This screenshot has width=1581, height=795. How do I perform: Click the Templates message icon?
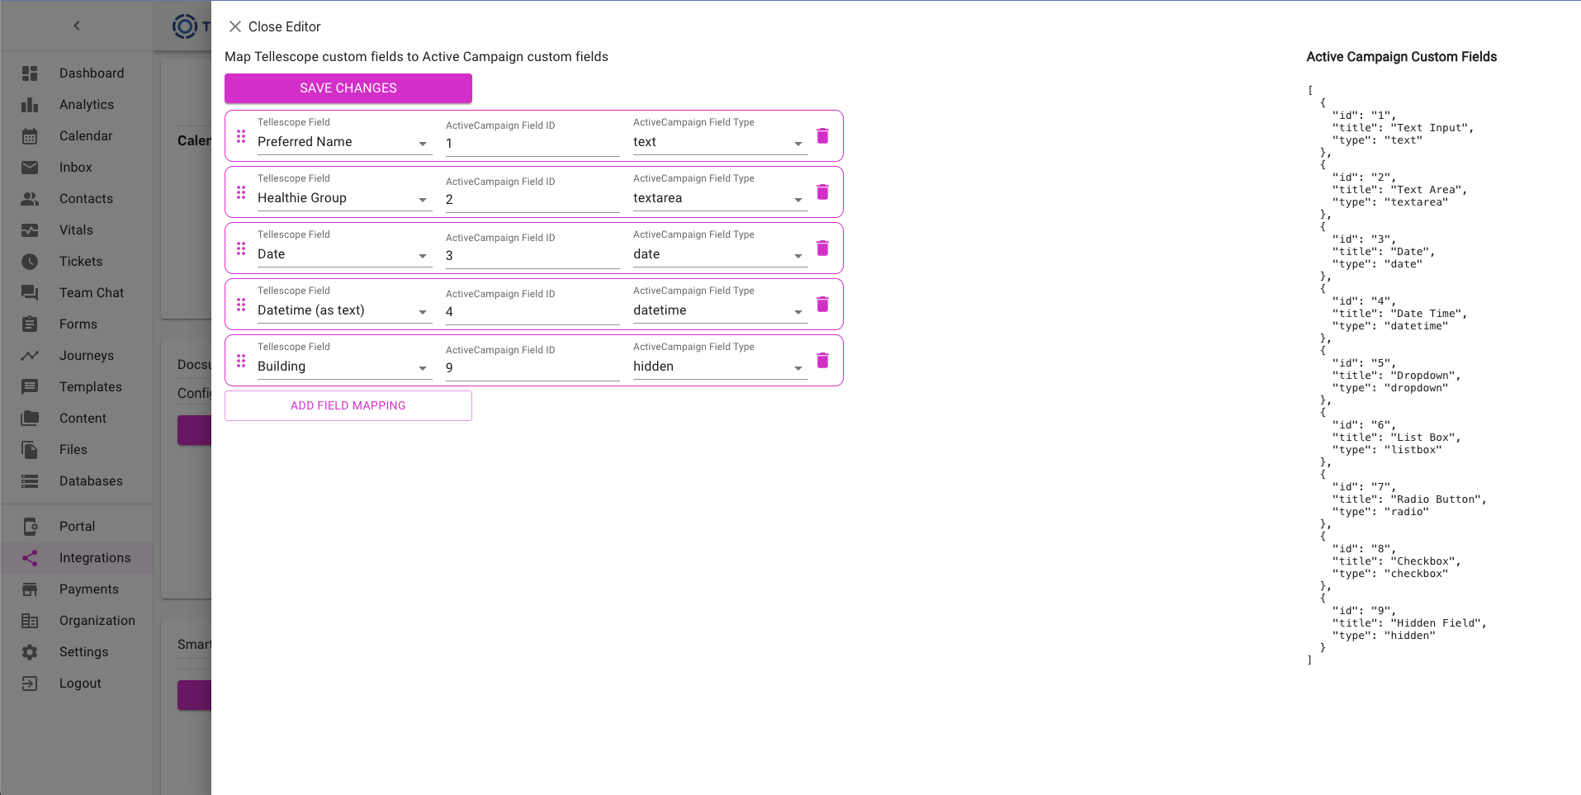30,387
